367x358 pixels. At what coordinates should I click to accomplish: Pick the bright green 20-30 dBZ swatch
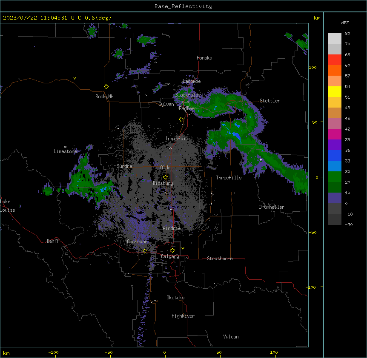coord(335,177)
